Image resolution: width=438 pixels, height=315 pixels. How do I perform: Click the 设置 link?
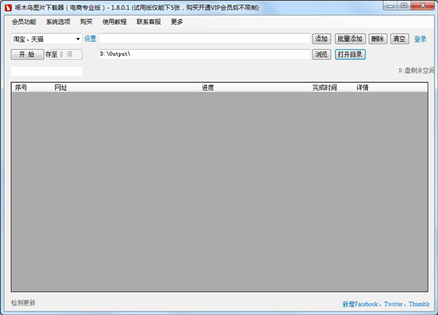pyautogui.click(x=90, y=39)
